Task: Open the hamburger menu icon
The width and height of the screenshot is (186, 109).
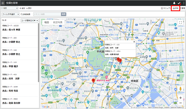Action: 3,3
